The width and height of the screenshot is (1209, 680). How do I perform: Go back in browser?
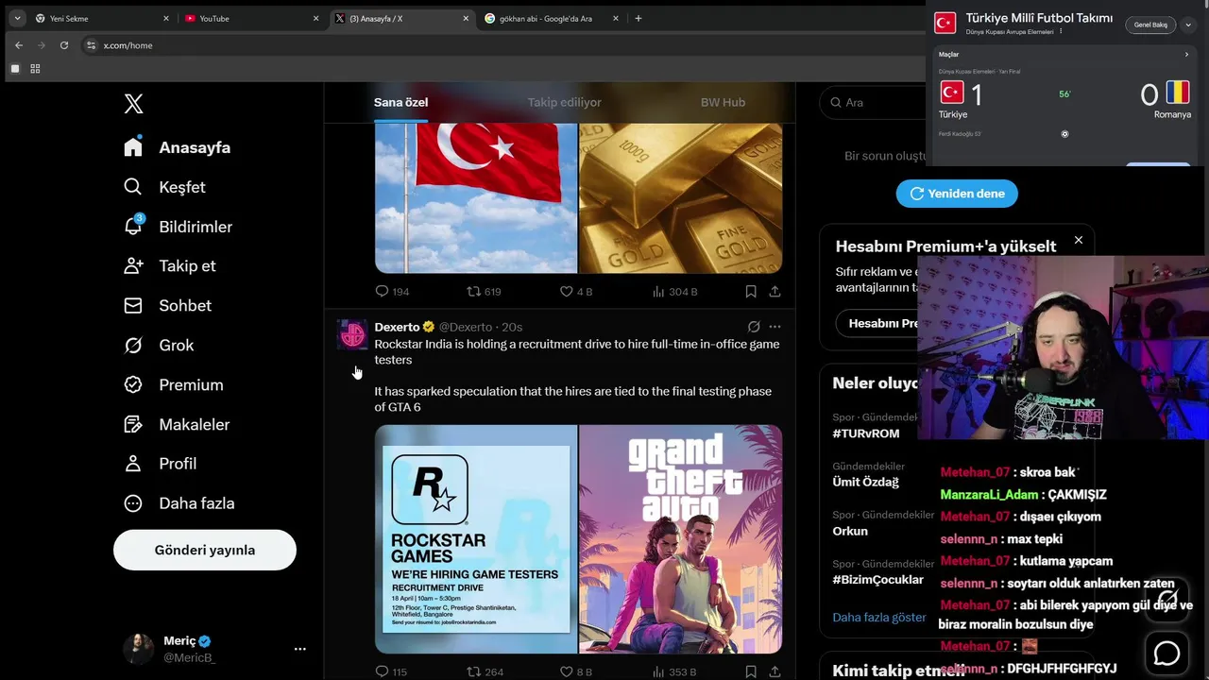pos(19,45)
